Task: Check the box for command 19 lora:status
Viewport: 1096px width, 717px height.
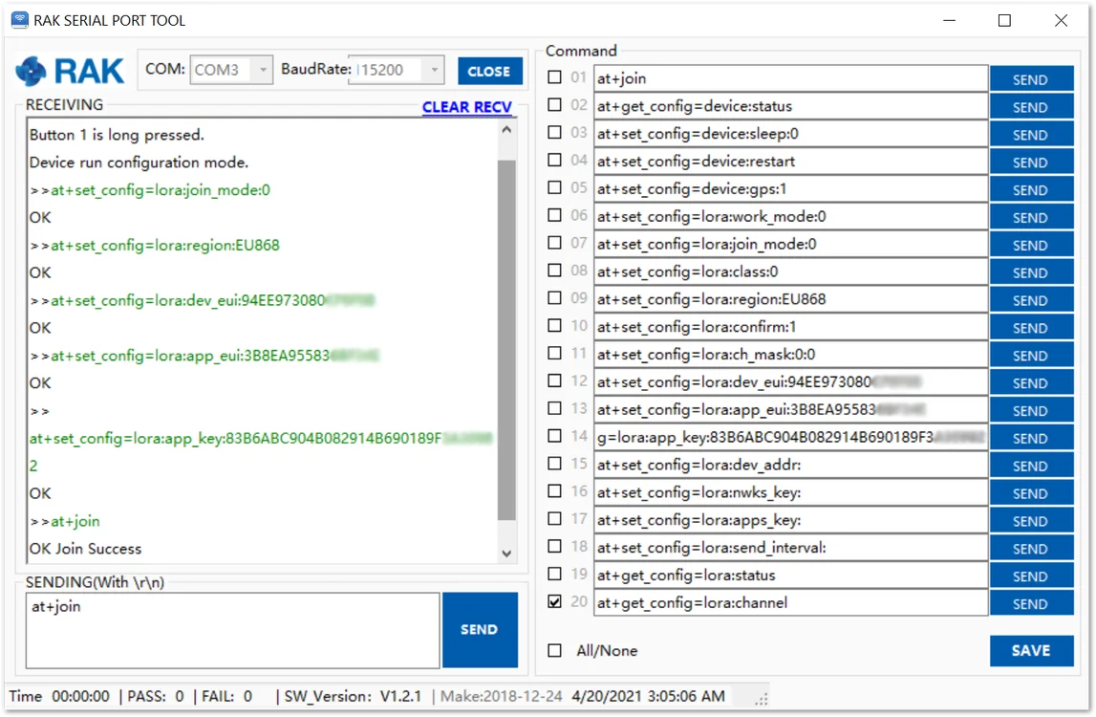Action: click(555, 574)
